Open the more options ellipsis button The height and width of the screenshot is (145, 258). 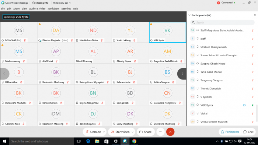(160, 132)
